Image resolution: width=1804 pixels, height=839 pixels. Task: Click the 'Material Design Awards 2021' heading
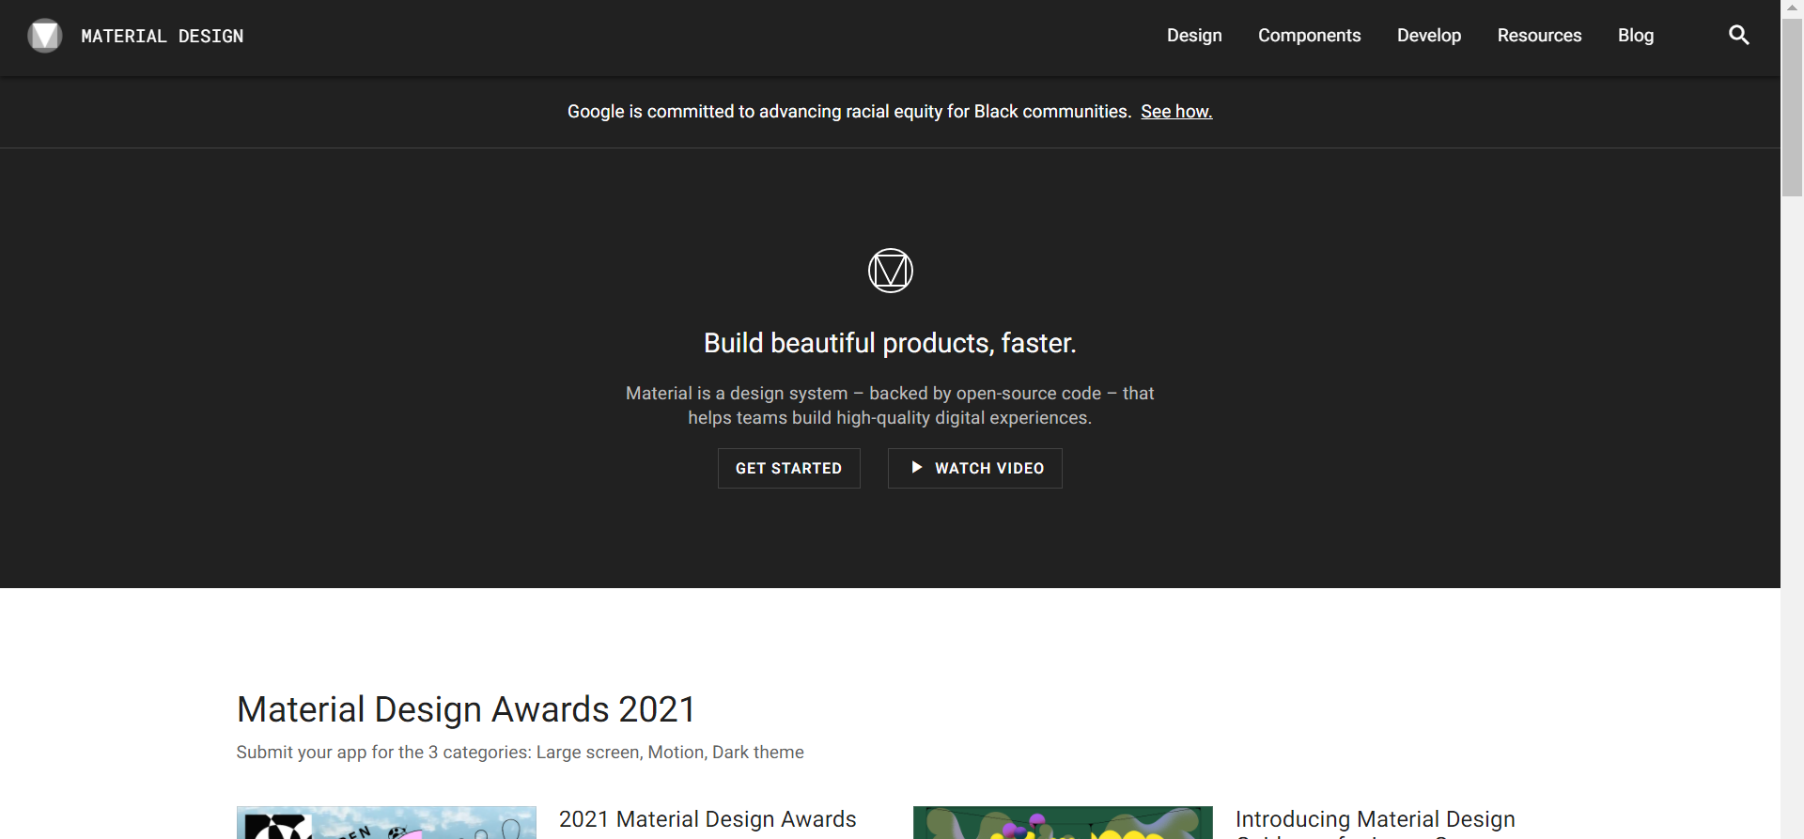point(465,709)
